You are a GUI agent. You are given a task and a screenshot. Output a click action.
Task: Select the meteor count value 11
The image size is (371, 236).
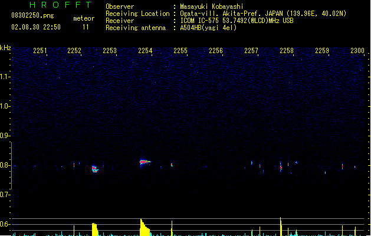point(86,27)
